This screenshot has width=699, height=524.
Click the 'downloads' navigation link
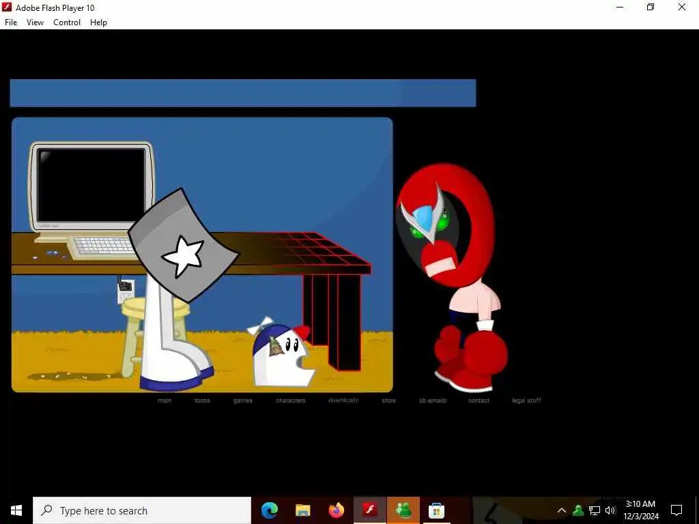pyautogui.click(x=343, y=400)
